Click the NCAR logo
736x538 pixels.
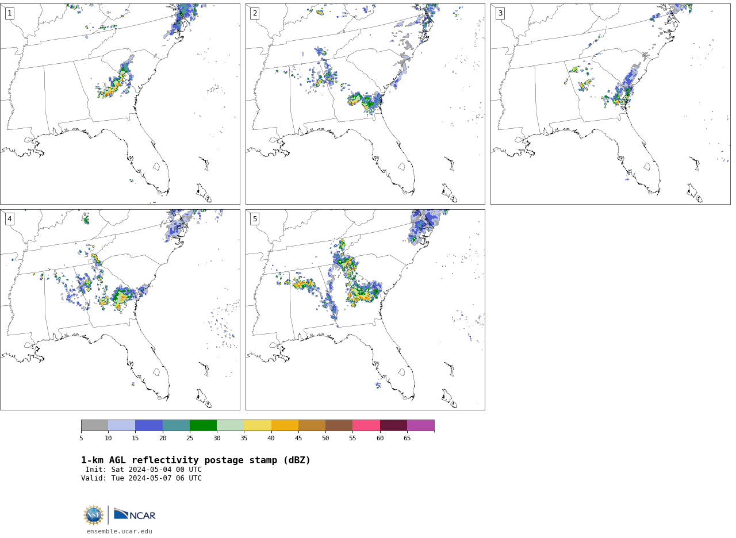pyautogui.click(x=135, y=514)
